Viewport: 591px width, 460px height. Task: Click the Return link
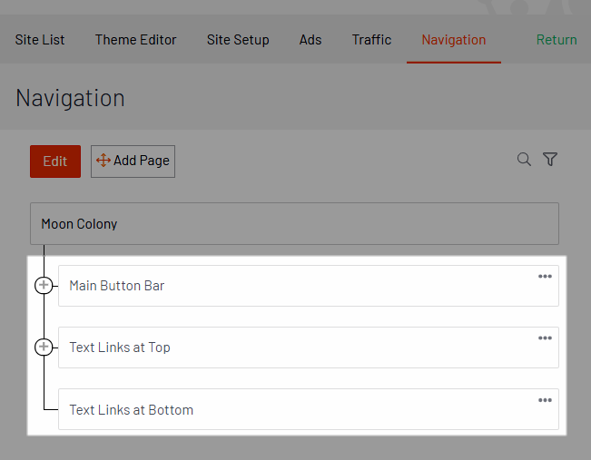(557, 40)
